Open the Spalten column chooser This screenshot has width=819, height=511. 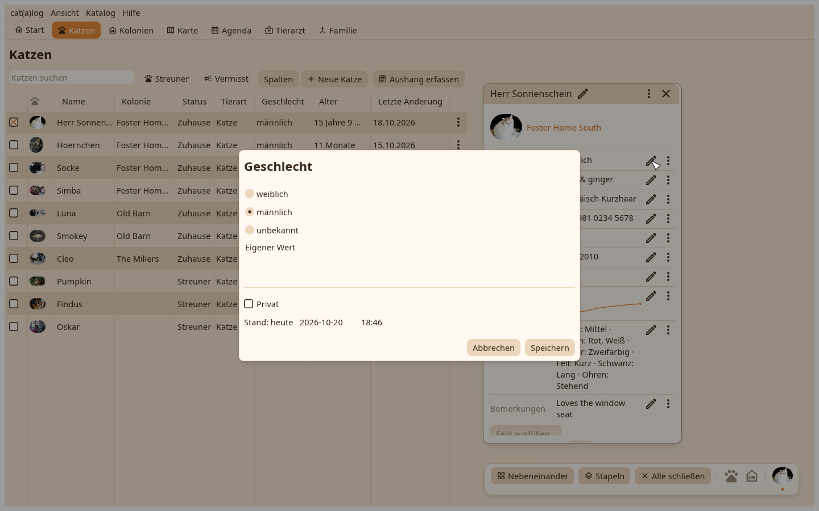click(278, 79)
